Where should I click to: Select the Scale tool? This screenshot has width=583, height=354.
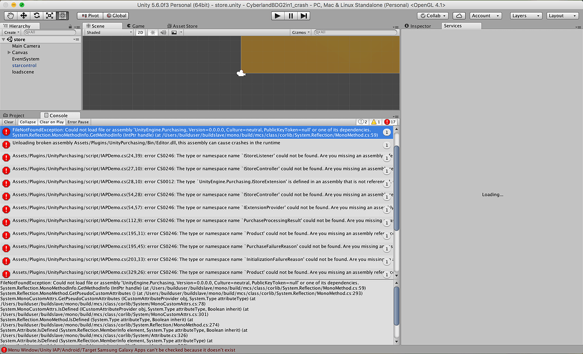tap(49, 15)
